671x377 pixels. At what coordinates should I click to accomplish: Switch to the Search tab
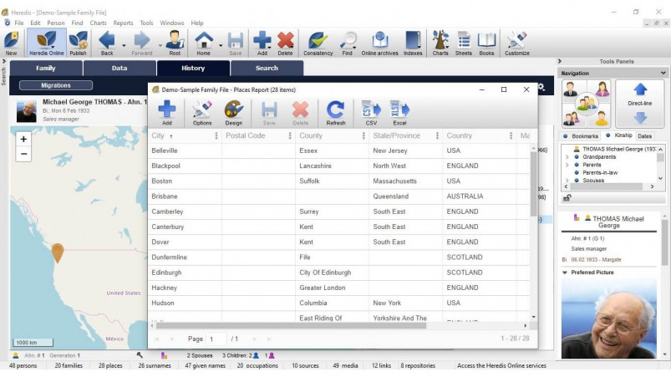tap(267, 68)
